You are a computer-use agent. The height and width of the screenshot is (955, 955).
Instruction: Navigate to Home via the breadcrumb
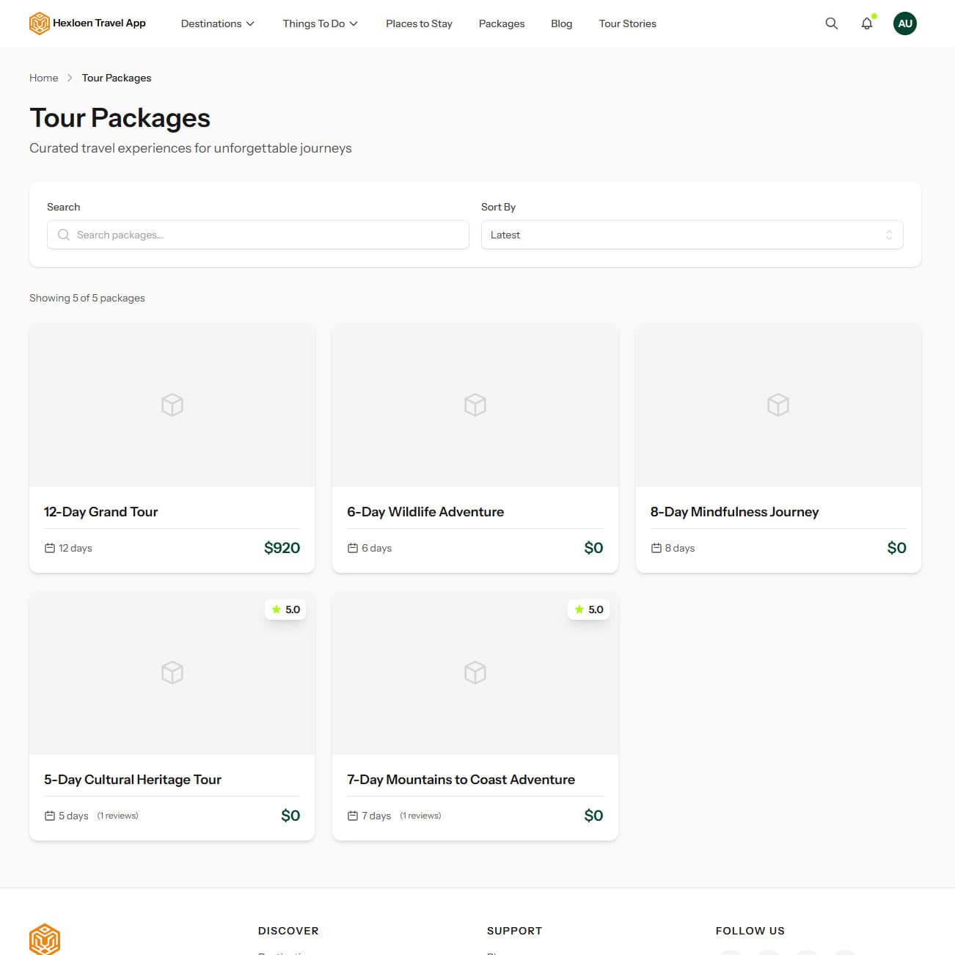(x=43, y=77)
